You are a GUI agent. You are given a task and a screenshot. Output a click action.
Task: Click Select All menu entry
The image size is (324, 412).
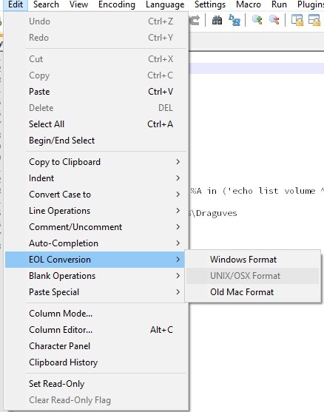click(95, 124)
